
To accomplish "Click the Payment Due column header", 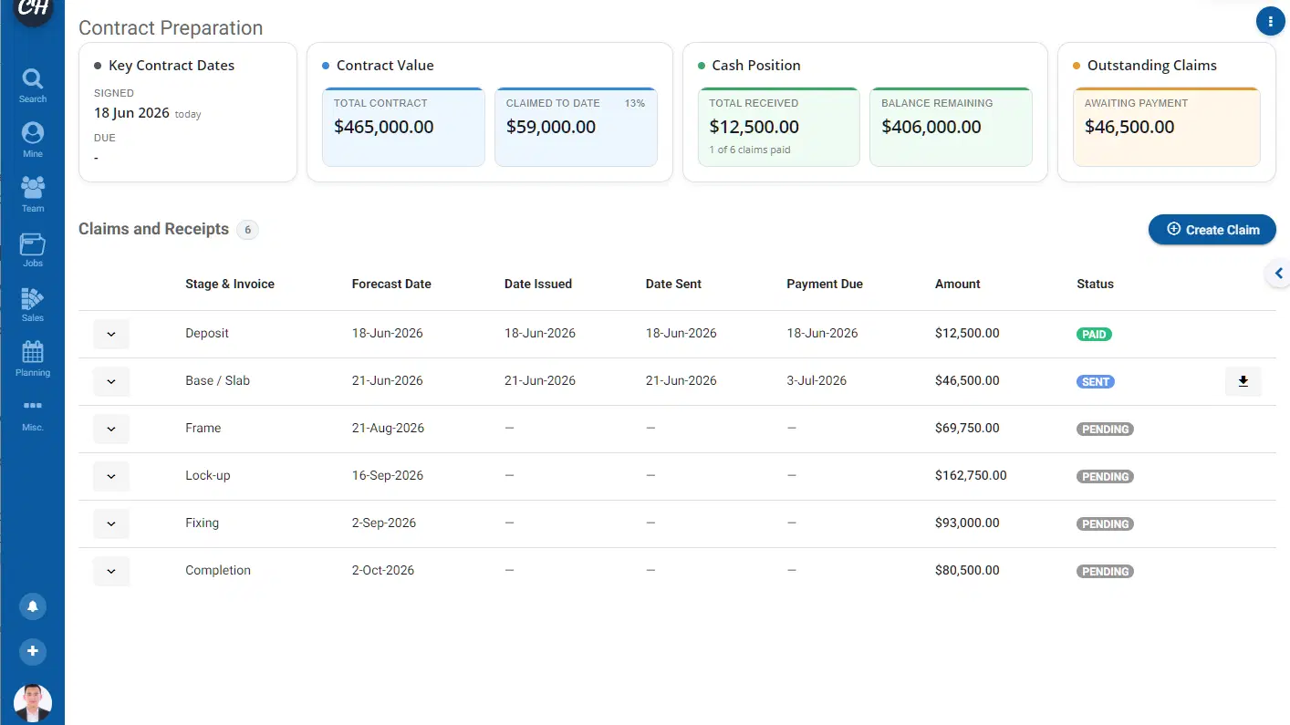I will tap(825, 284).
